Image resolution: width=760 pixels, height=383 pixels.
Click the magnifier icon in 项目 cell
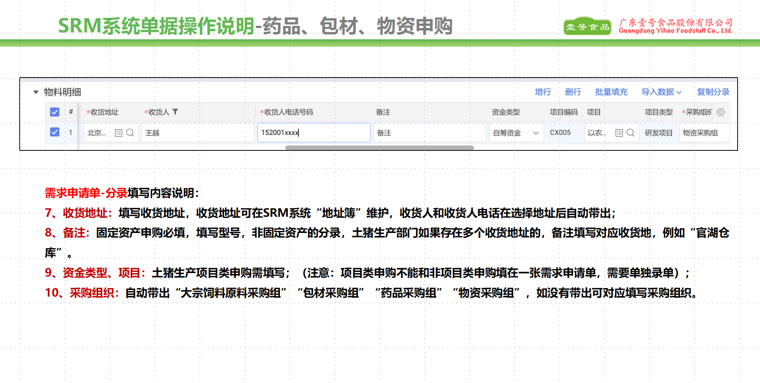tap(631, 133)
